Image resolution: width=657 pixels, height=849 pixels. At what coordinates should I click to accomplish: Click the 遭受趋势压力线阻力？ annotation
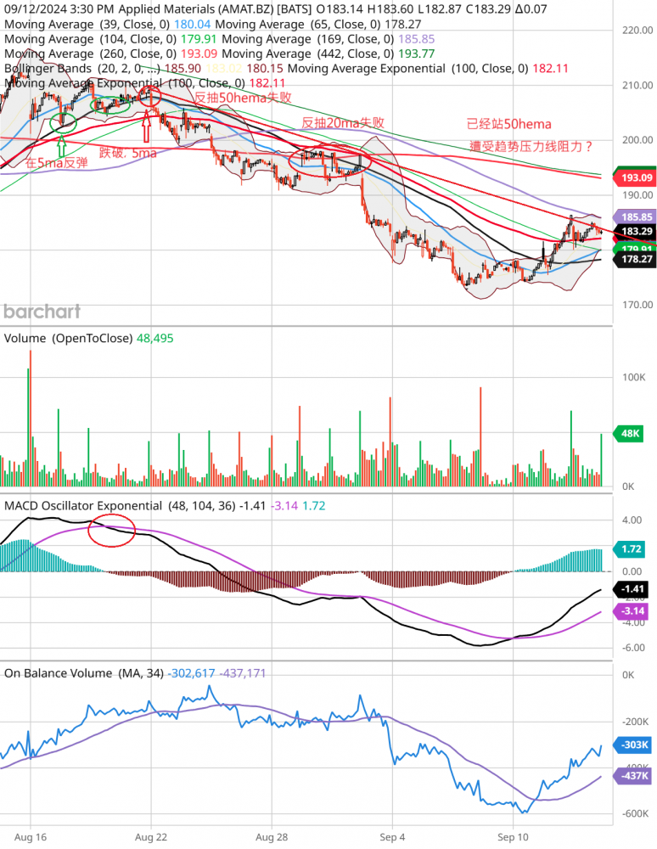coord(531,146)
